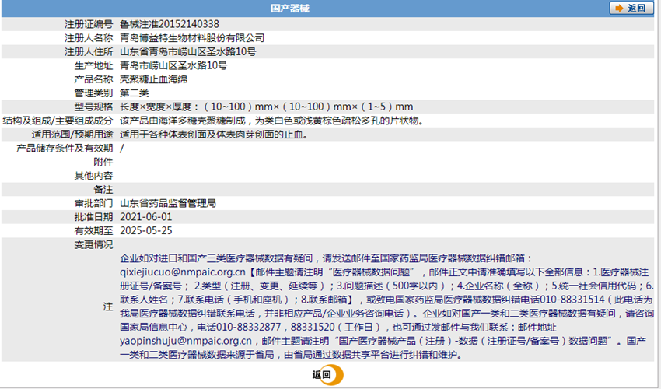Image resolution: width=661 pixels, height=389 pixels.
Task: Click product name 壳聚糖止血海绵
Action: coord(153,79)
